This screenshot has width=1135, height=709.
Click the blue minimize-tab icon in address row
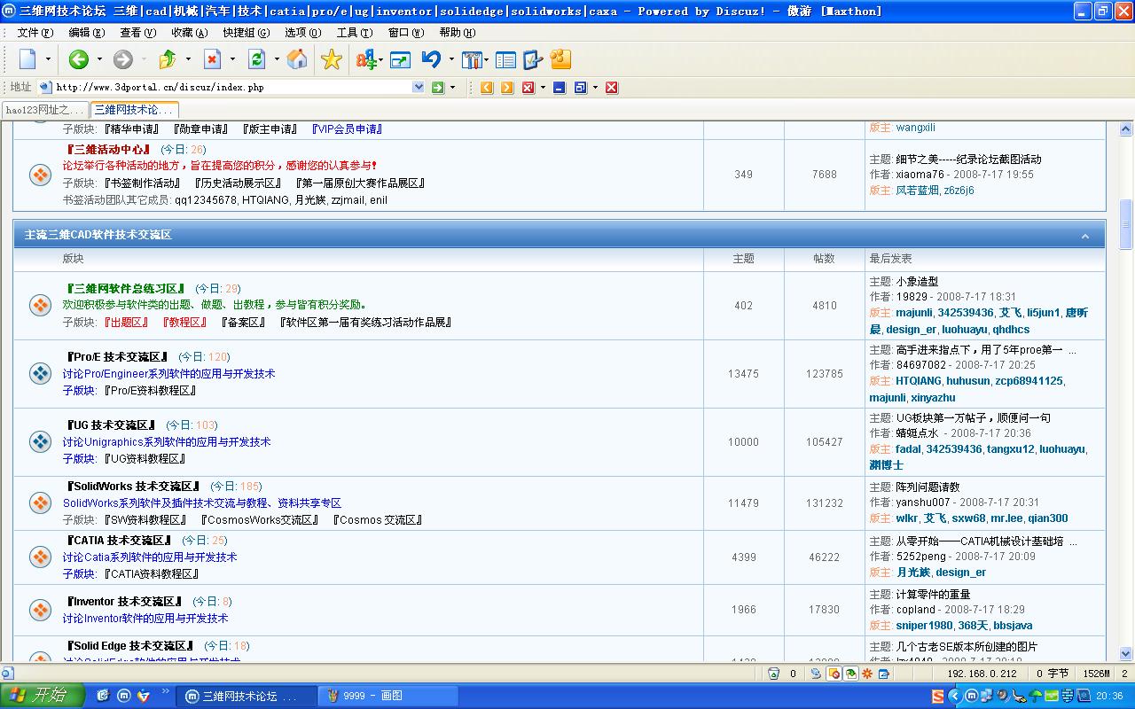559,87
